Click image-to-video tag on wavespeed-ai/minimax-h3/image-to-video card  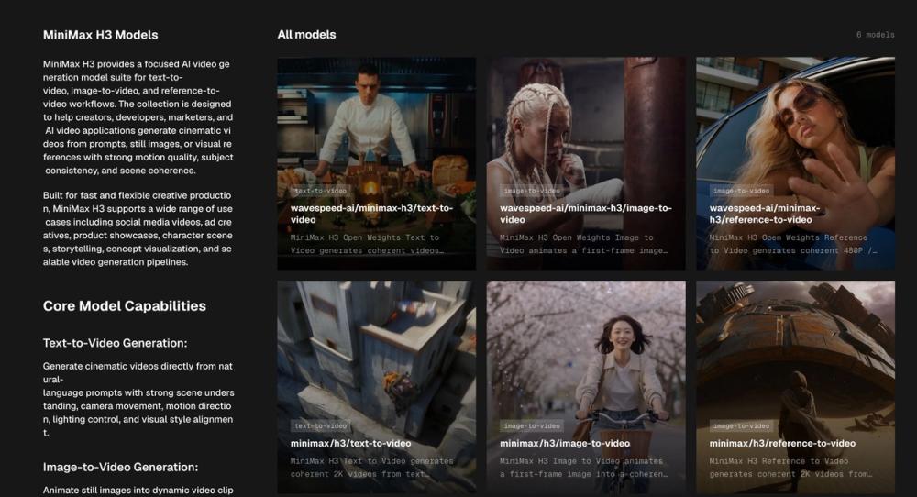[x=532, y=191]
